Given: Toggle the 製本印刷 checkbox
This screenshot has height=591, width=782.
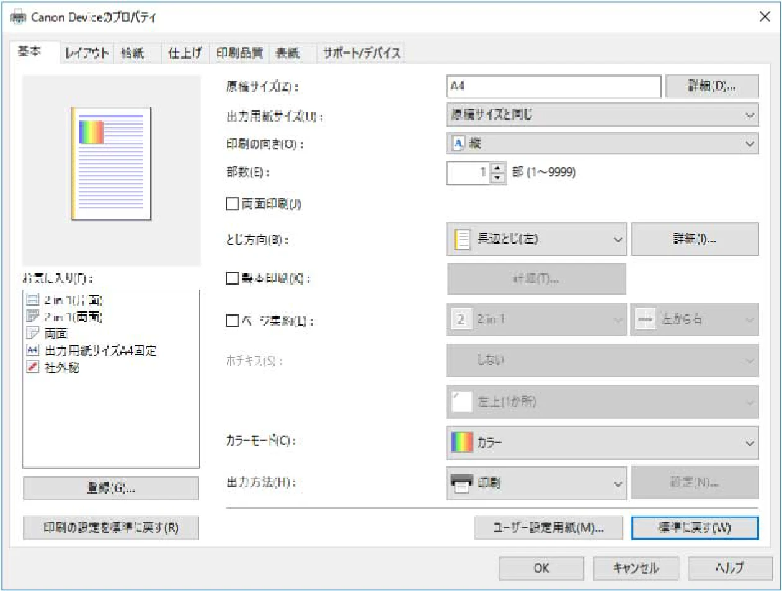Looking at the screenshot, I should 232,278.
